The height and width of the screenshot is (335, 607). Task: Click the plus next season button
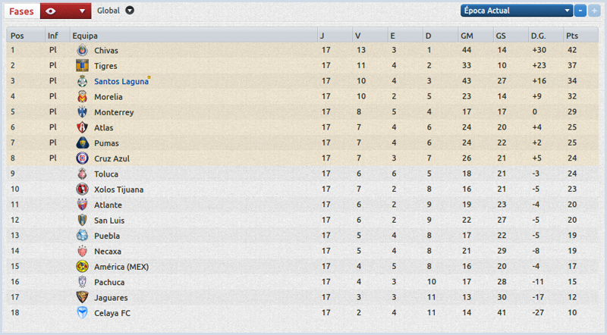coord(594,11)
